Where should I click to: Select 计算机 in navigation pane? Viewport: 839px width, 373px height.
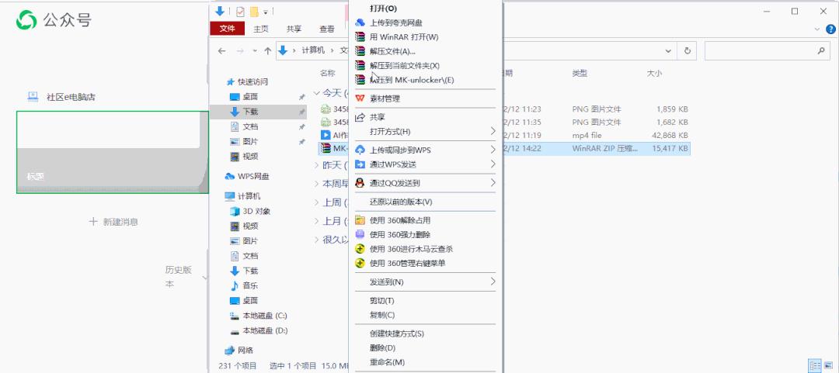pyautogui.click(x=249, y=196)
